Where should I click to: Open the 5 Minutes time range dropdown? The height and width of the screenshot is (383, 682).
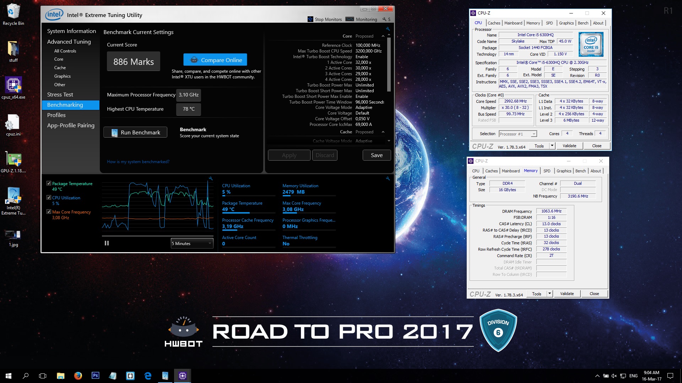[x=192, y=243]
